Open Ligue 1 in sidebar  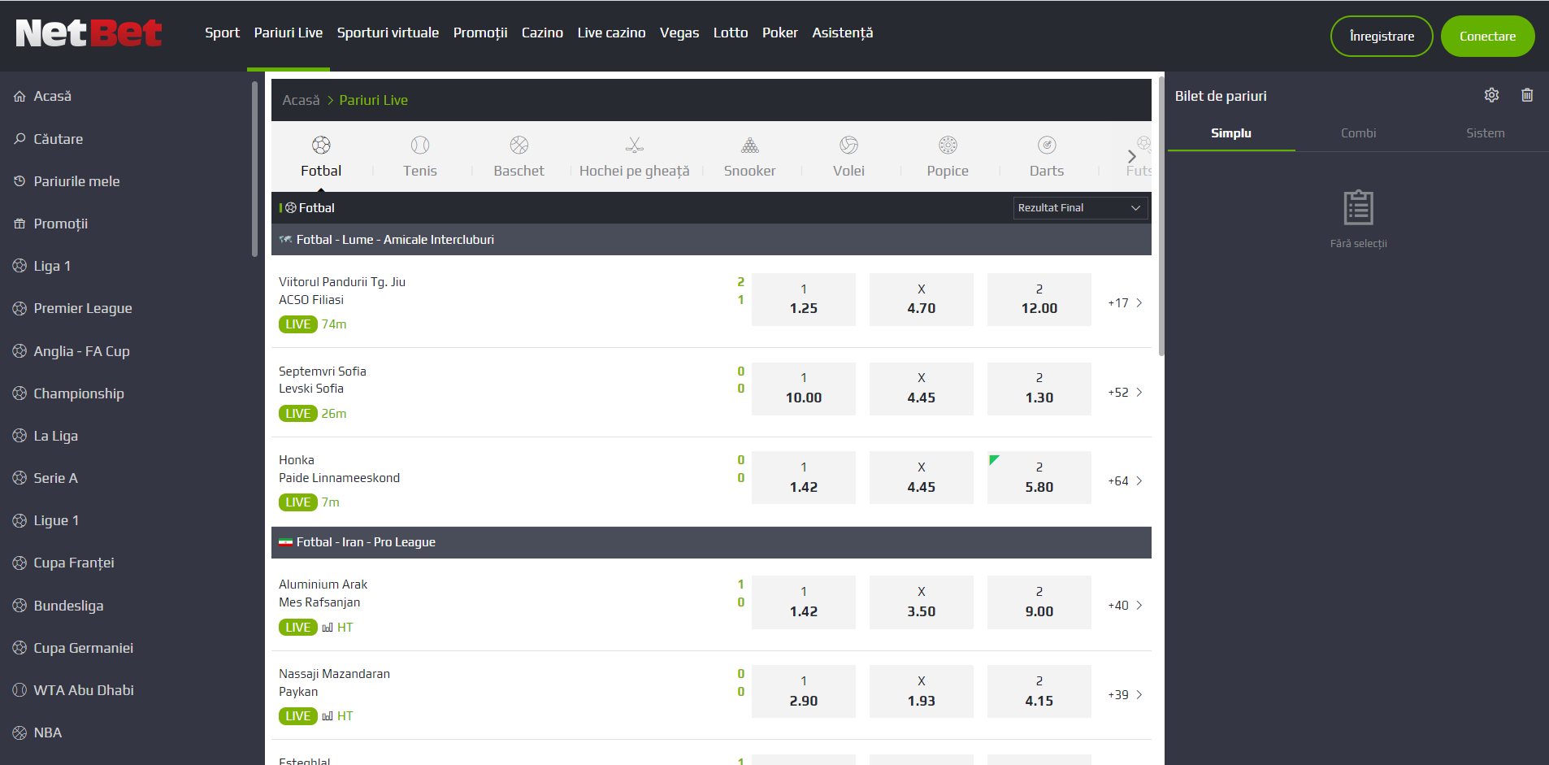click(x=56, y=520)
